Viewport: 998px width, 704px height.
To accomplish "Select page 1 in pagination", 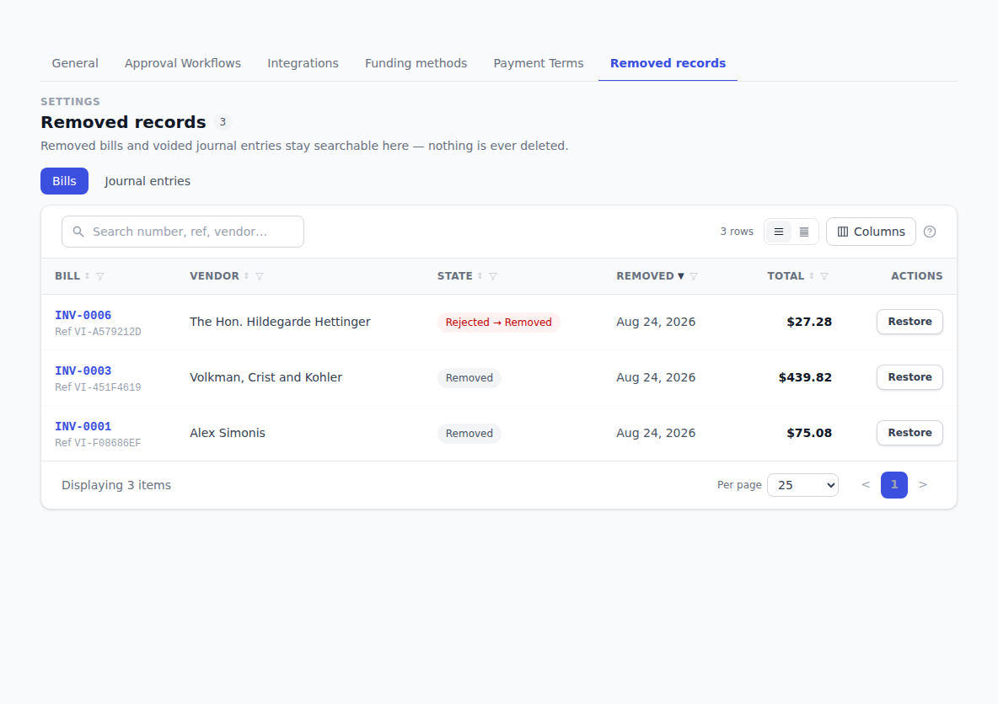I will (x=893, y=485).
